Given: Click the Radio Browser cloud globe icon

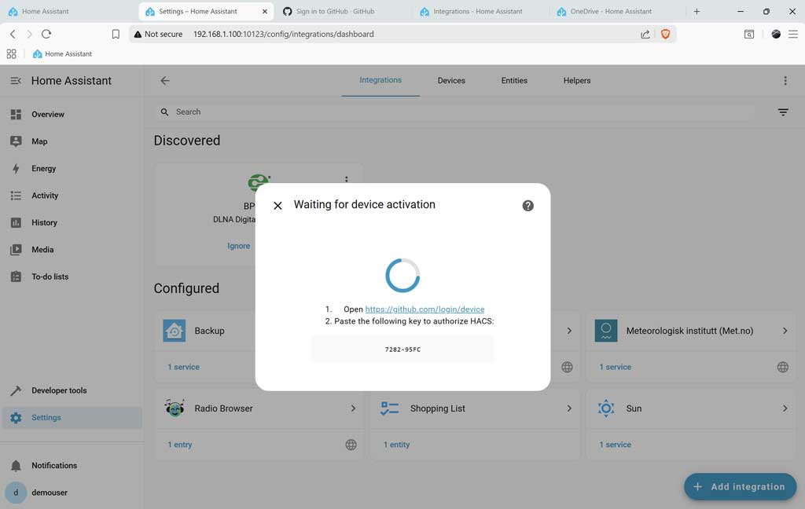Looking at the screenshot, I should pyautogui.click(x=351, y=445).
